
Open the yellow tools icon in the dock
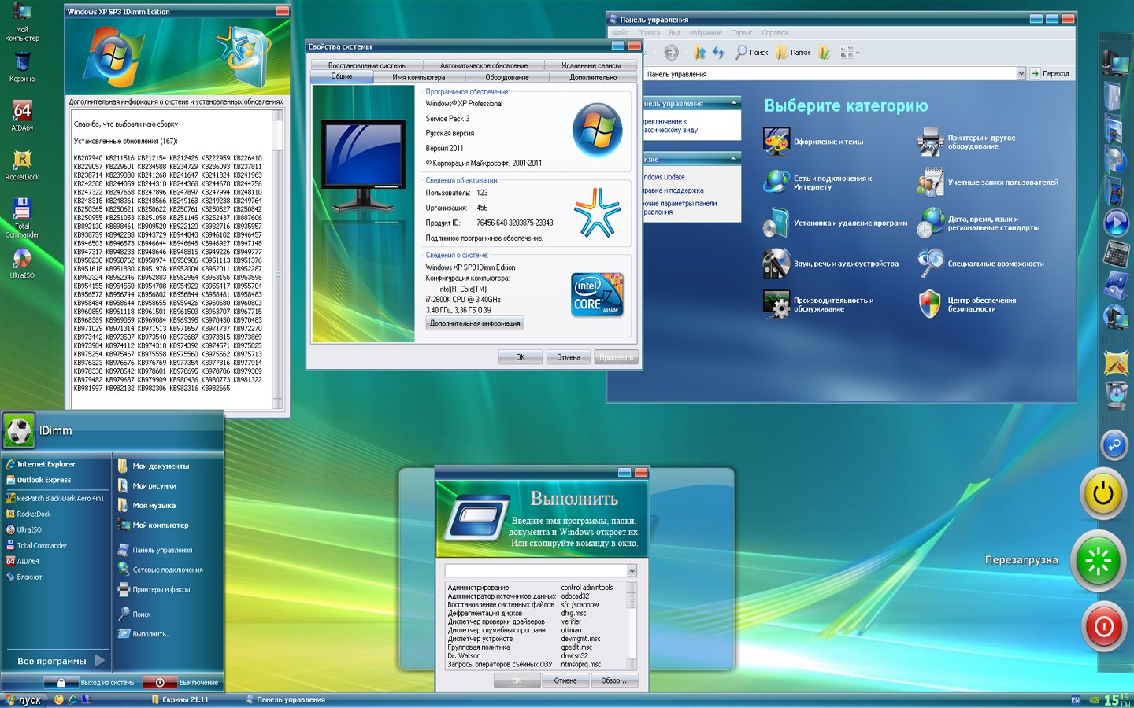click(x=1116, y=363)
